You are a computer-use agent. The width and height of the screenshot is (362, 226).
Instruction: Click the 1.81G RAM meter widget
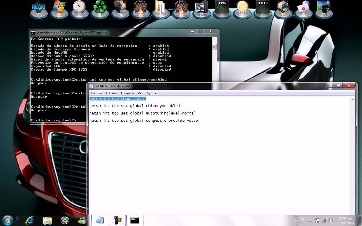[x=263, y=9]
